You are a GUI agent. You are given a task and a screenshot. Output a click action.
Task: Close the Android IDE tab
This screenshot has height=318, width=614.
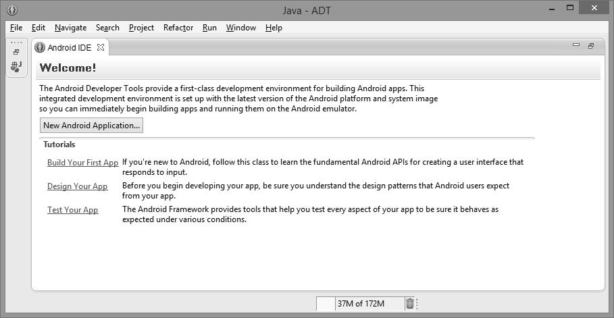tap(101, 47)
